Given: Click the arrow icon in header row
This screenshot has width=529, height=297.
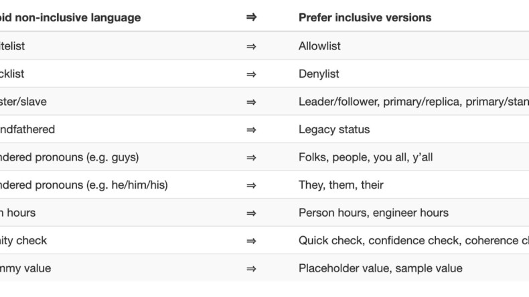Looking at the screenshot, I should click(251, 17).
